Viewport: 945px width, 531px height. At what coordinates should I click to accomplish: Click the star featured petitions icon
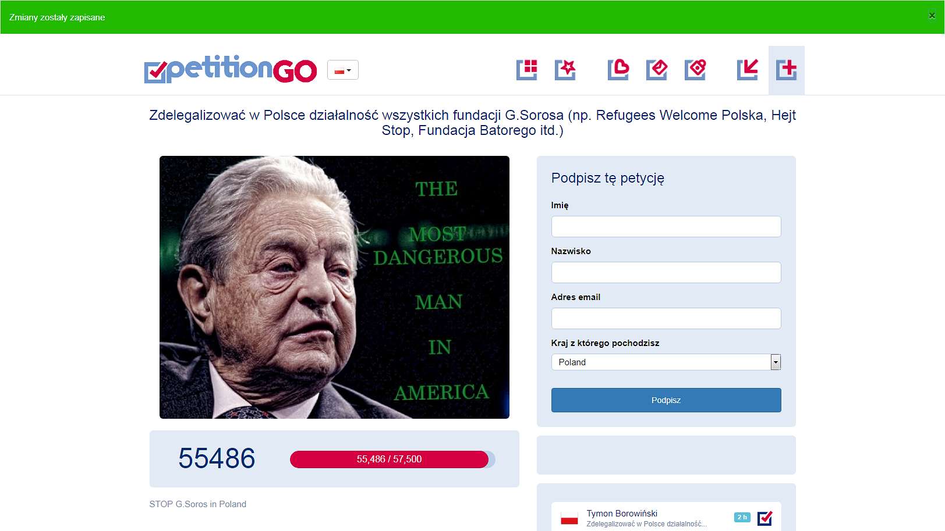point(565,70)
